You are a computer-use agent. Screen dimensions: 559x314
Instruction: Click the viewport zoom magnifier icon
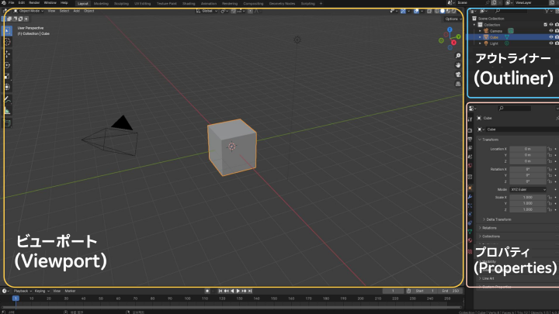point(458,56)
